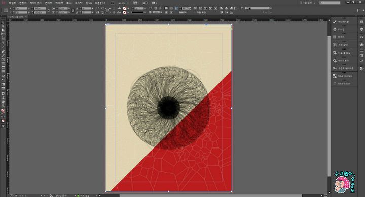Toggle view mode at tools panel bottom
Screen dimensions: 365x197
coord(3,126)
